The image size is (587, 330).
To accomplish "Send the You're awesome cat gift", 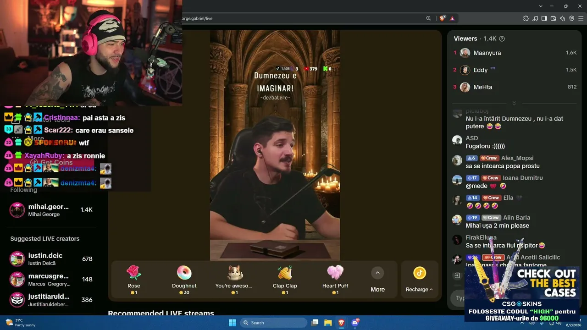I will (234, 280).
